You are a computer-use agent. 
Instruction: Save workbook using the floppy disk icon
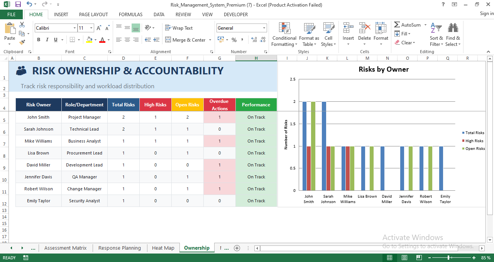(18, 5)
